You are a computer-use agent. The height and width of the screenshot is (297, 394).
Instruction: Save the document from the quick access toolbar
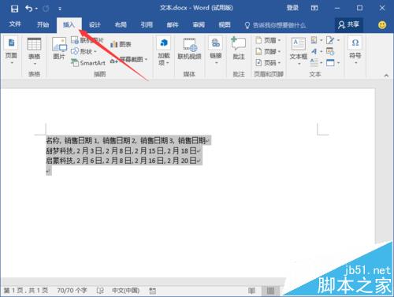click(x=14, y=9)
